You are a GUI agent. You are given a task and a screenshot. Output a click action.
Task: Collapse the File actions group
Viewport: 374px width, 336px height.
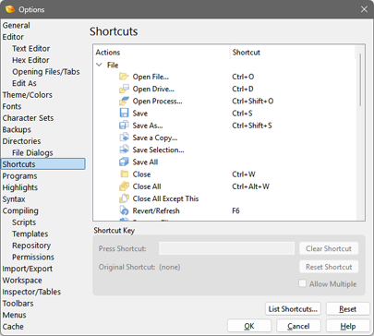coord(99,65)
